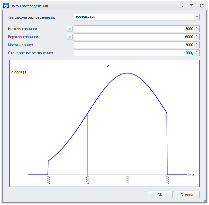Increase Верхняя граница with up spinner arrow

197,35
